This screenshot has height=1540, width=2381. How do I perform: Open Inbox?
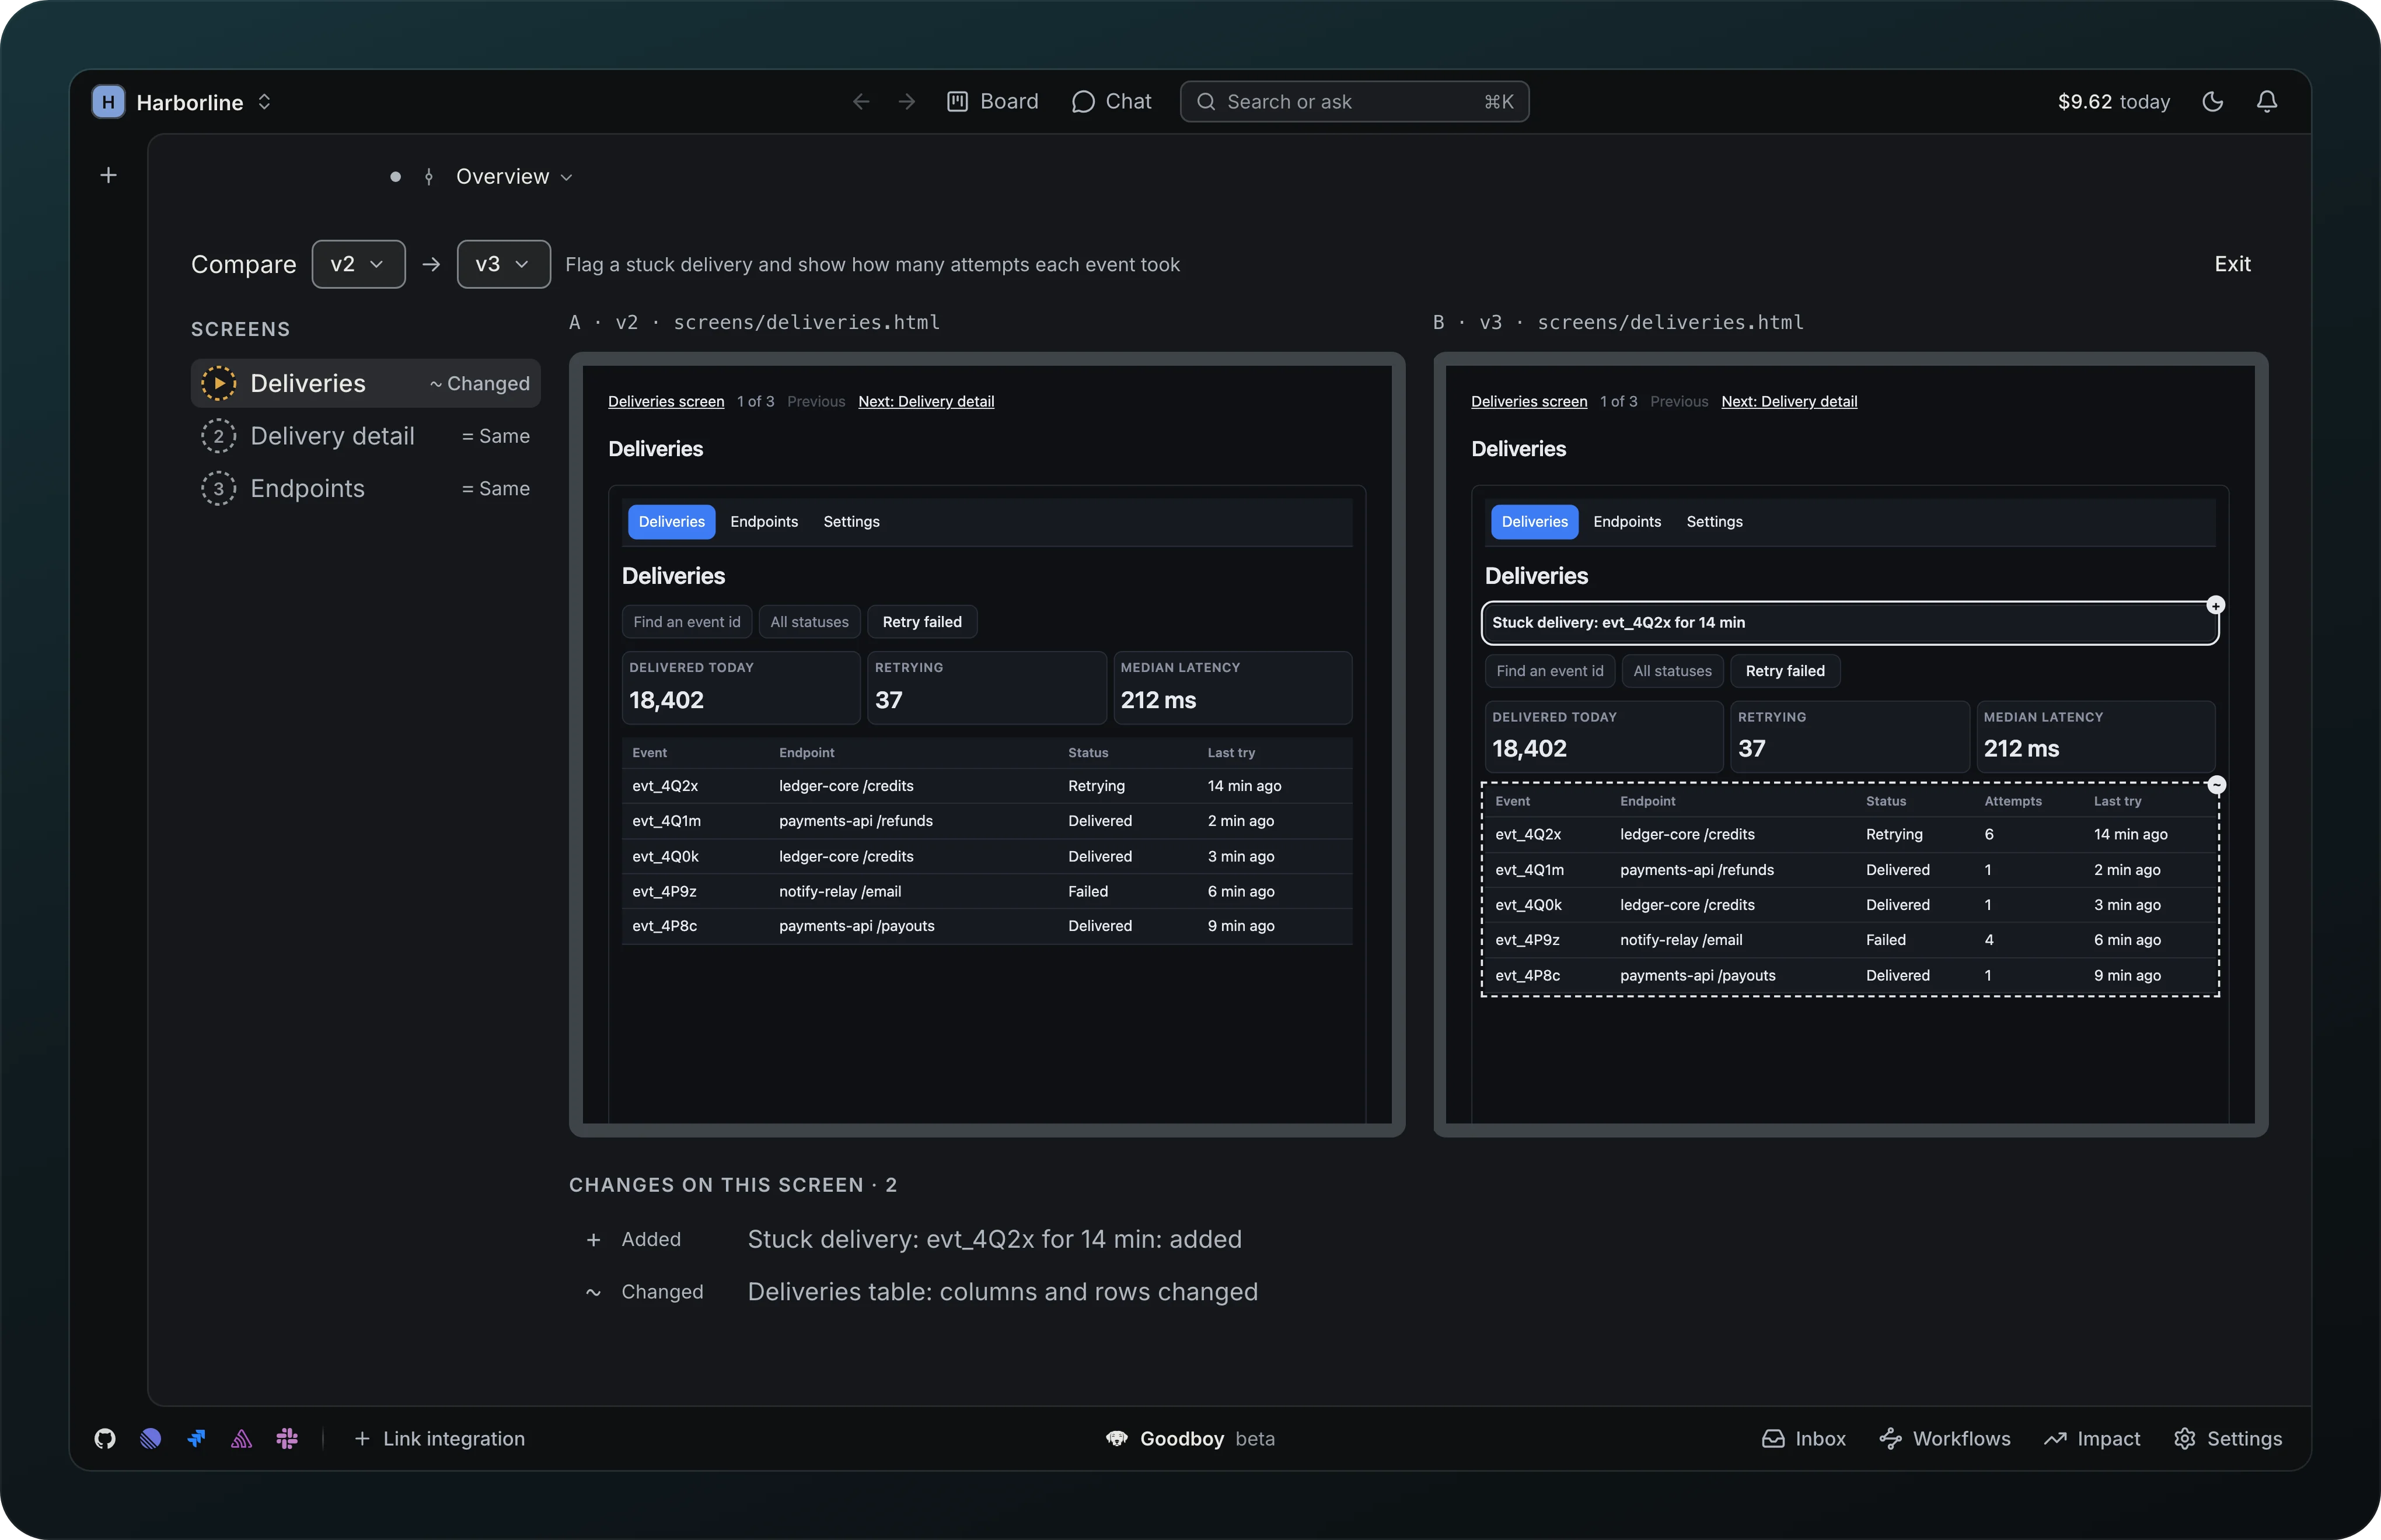(x=1804, y=1438)
